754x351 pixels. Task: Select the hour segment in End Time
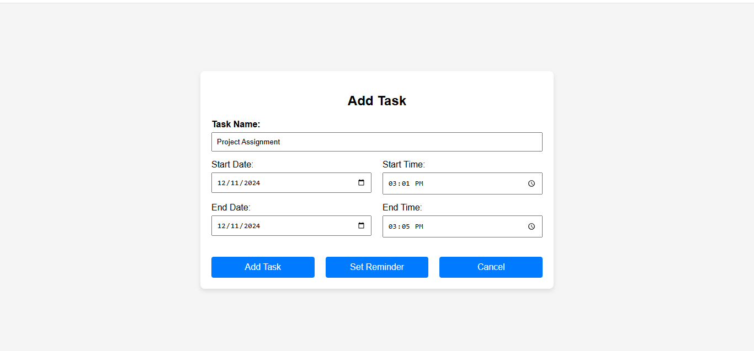point(392,226)
